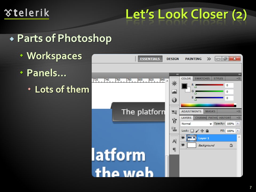The width and height of the screenshot is (256, 192).
Task: Select the Layers tab
Action: [186, 118]
